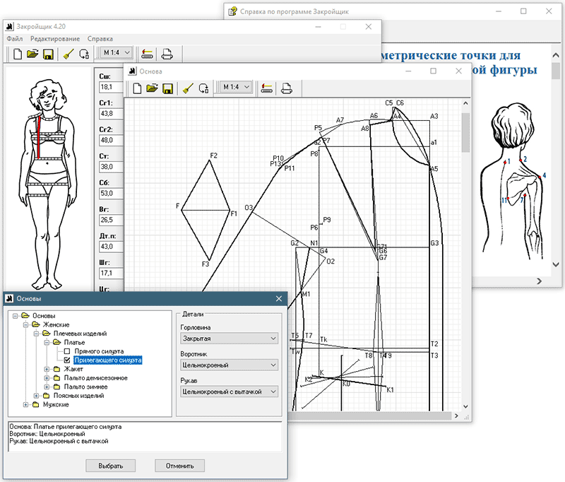
Task: Click the ruler measurement icon in the Основа toolbar
Action: tap(267, 88)
